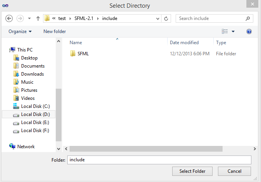Select the SFML folder name

(x=83, y=54)
